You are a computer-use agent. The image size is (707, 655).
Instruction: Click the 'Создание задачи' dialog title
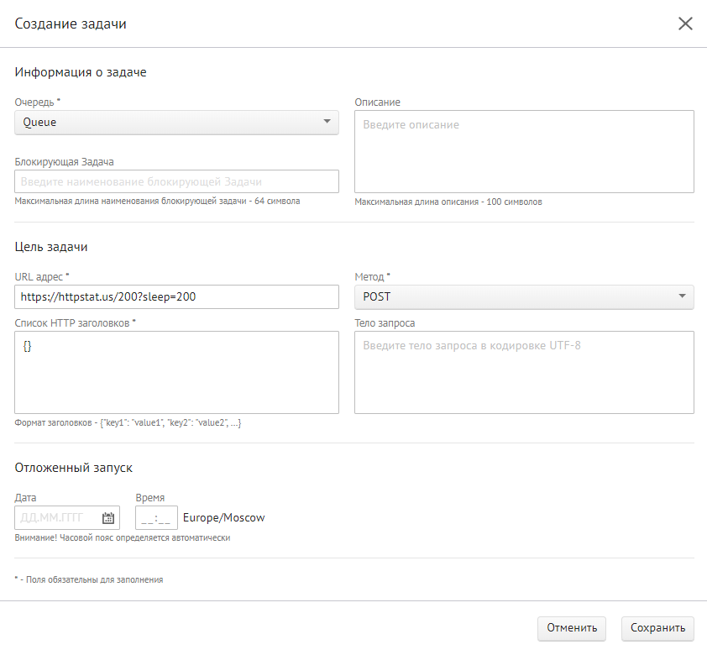(71, 24)
